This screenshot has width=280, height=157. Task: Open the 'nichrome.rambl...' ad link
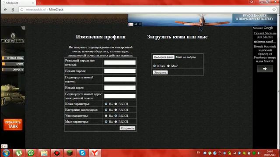(265, 42)
